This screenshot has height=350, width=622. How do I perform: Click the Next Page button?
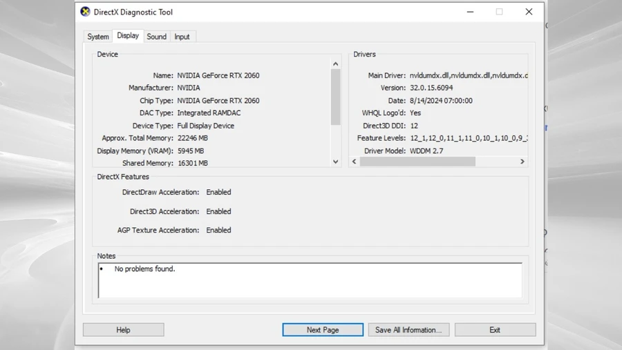[323, 330]
